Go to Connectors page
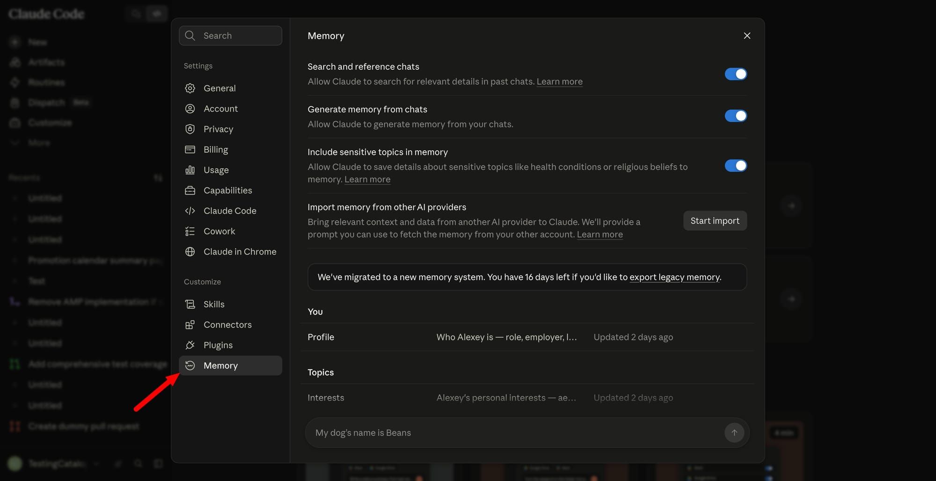This screenshot has width=936, height=481. (x=230, y=325)
